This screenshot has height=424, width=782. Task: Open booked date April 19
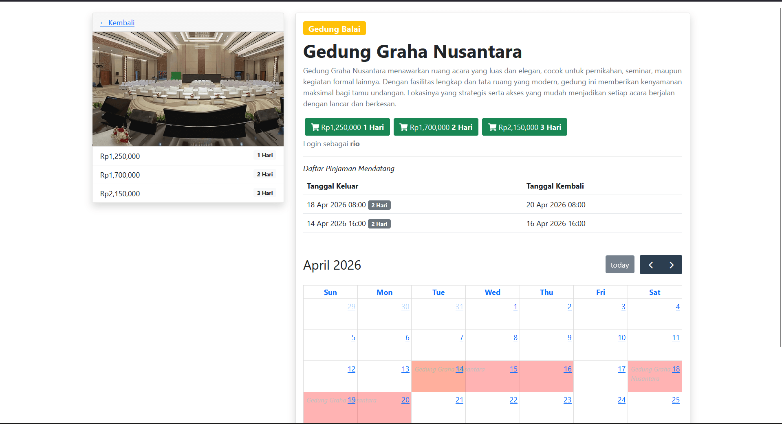[351, 400]
